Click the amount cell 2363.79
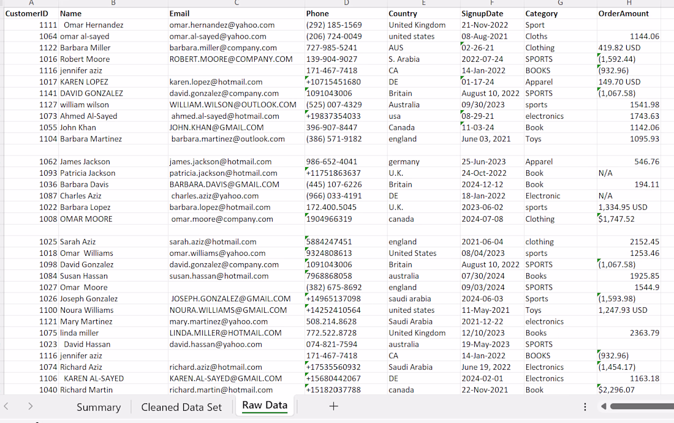 [629, 333]
